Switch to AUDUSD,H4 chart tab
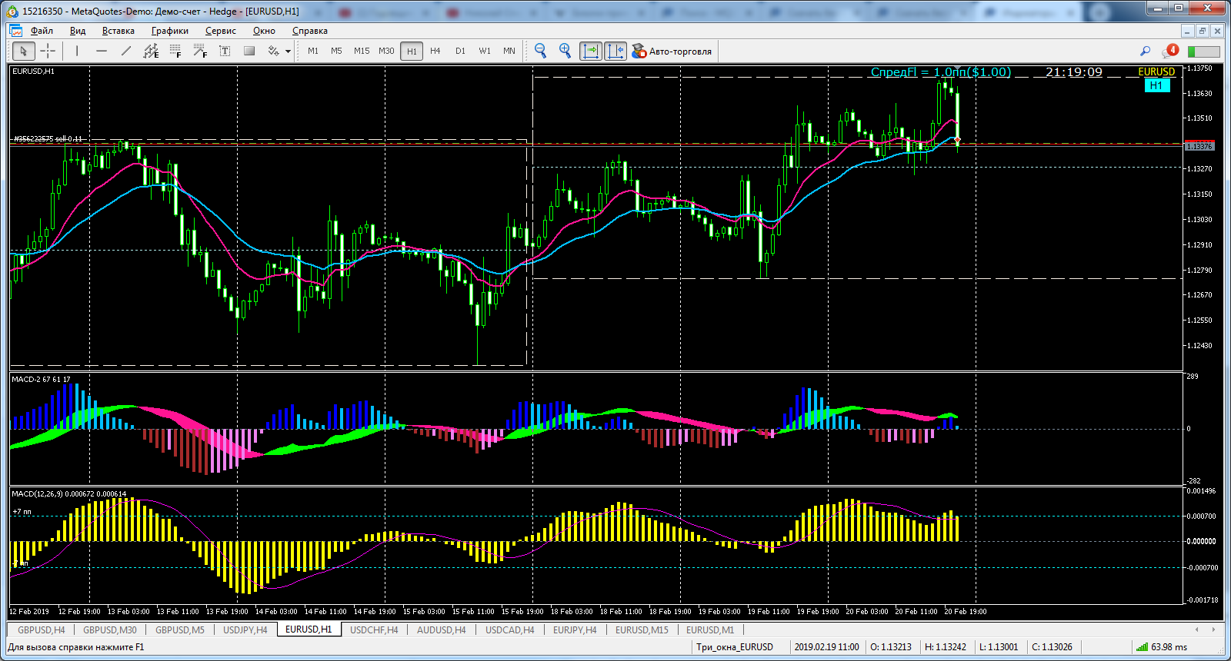This screenshot has width=1231, height=661. [442, 629]
